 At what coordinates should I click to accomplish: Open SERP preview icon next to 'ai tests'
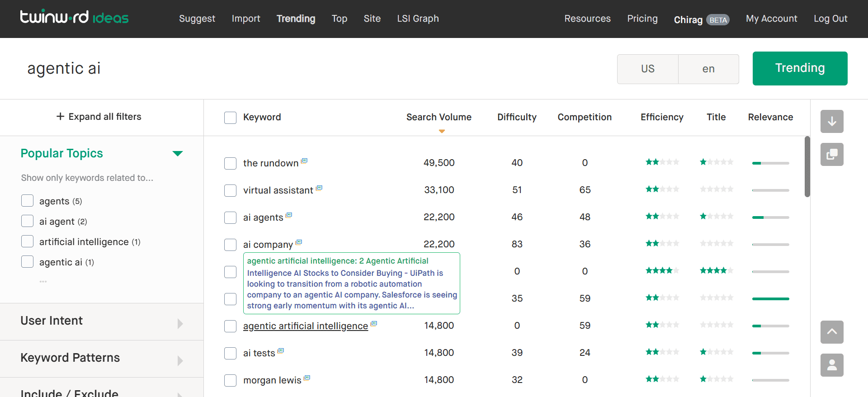tap(281, 350)
